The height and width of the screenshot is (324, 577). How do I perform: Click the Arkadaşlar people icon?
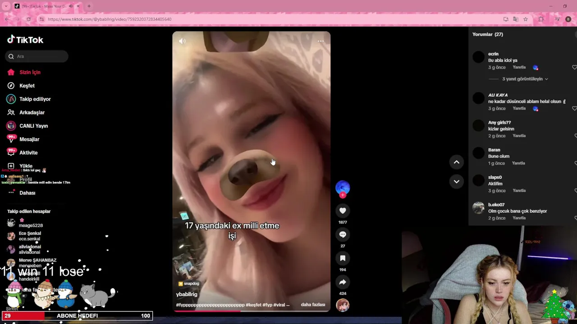11,112
